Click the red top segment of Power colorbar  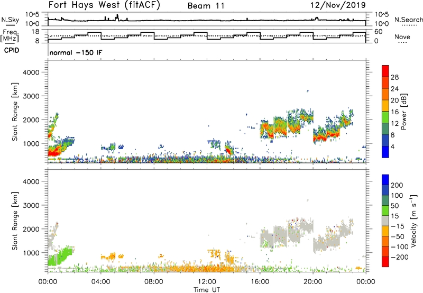[385, 71]
